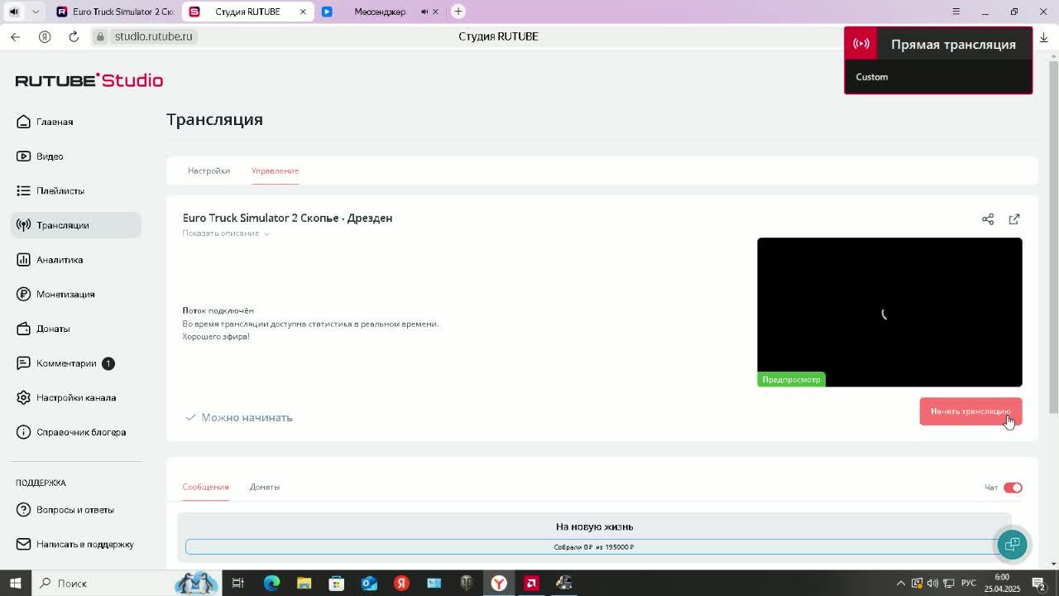Open Windows Start menu

tap(15, 584)
